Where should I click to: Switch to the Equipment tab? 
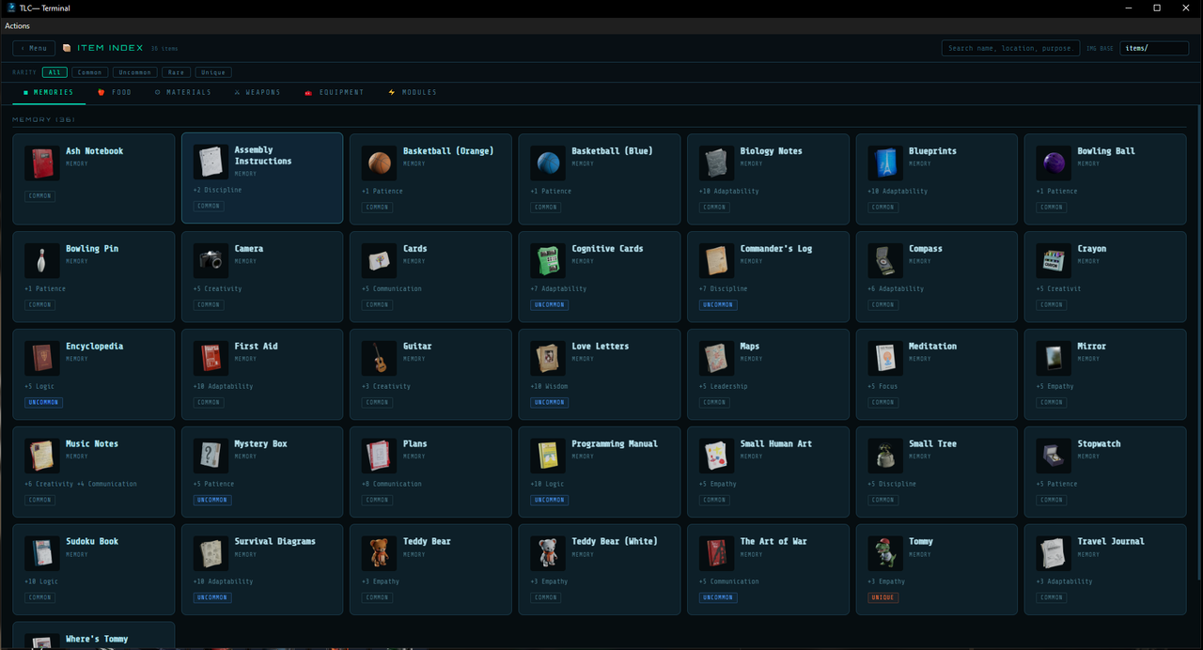click(335, 92)
